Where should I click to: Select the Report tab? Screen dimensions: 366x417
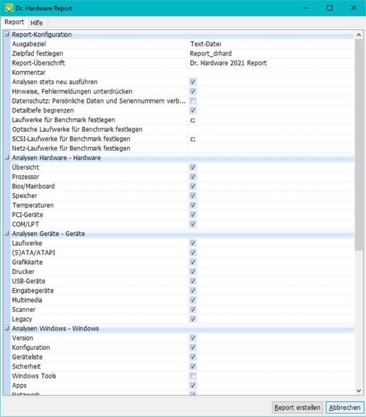14,22
